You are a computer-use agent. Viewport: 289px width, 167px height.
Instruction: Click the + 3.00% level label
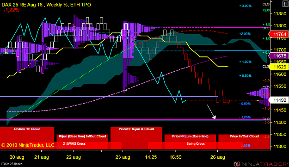pos(245,6)
